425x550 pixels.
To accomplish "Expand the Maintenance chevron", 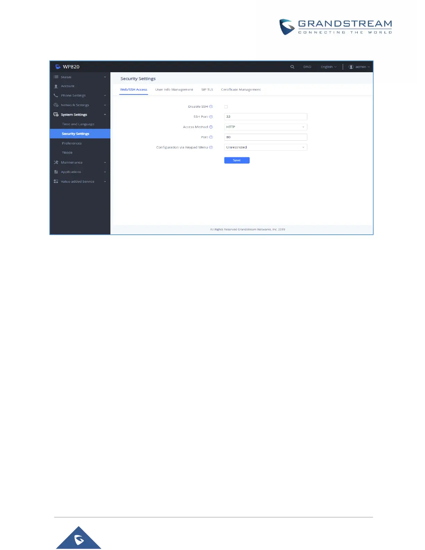I will click(x=105, y=162).
